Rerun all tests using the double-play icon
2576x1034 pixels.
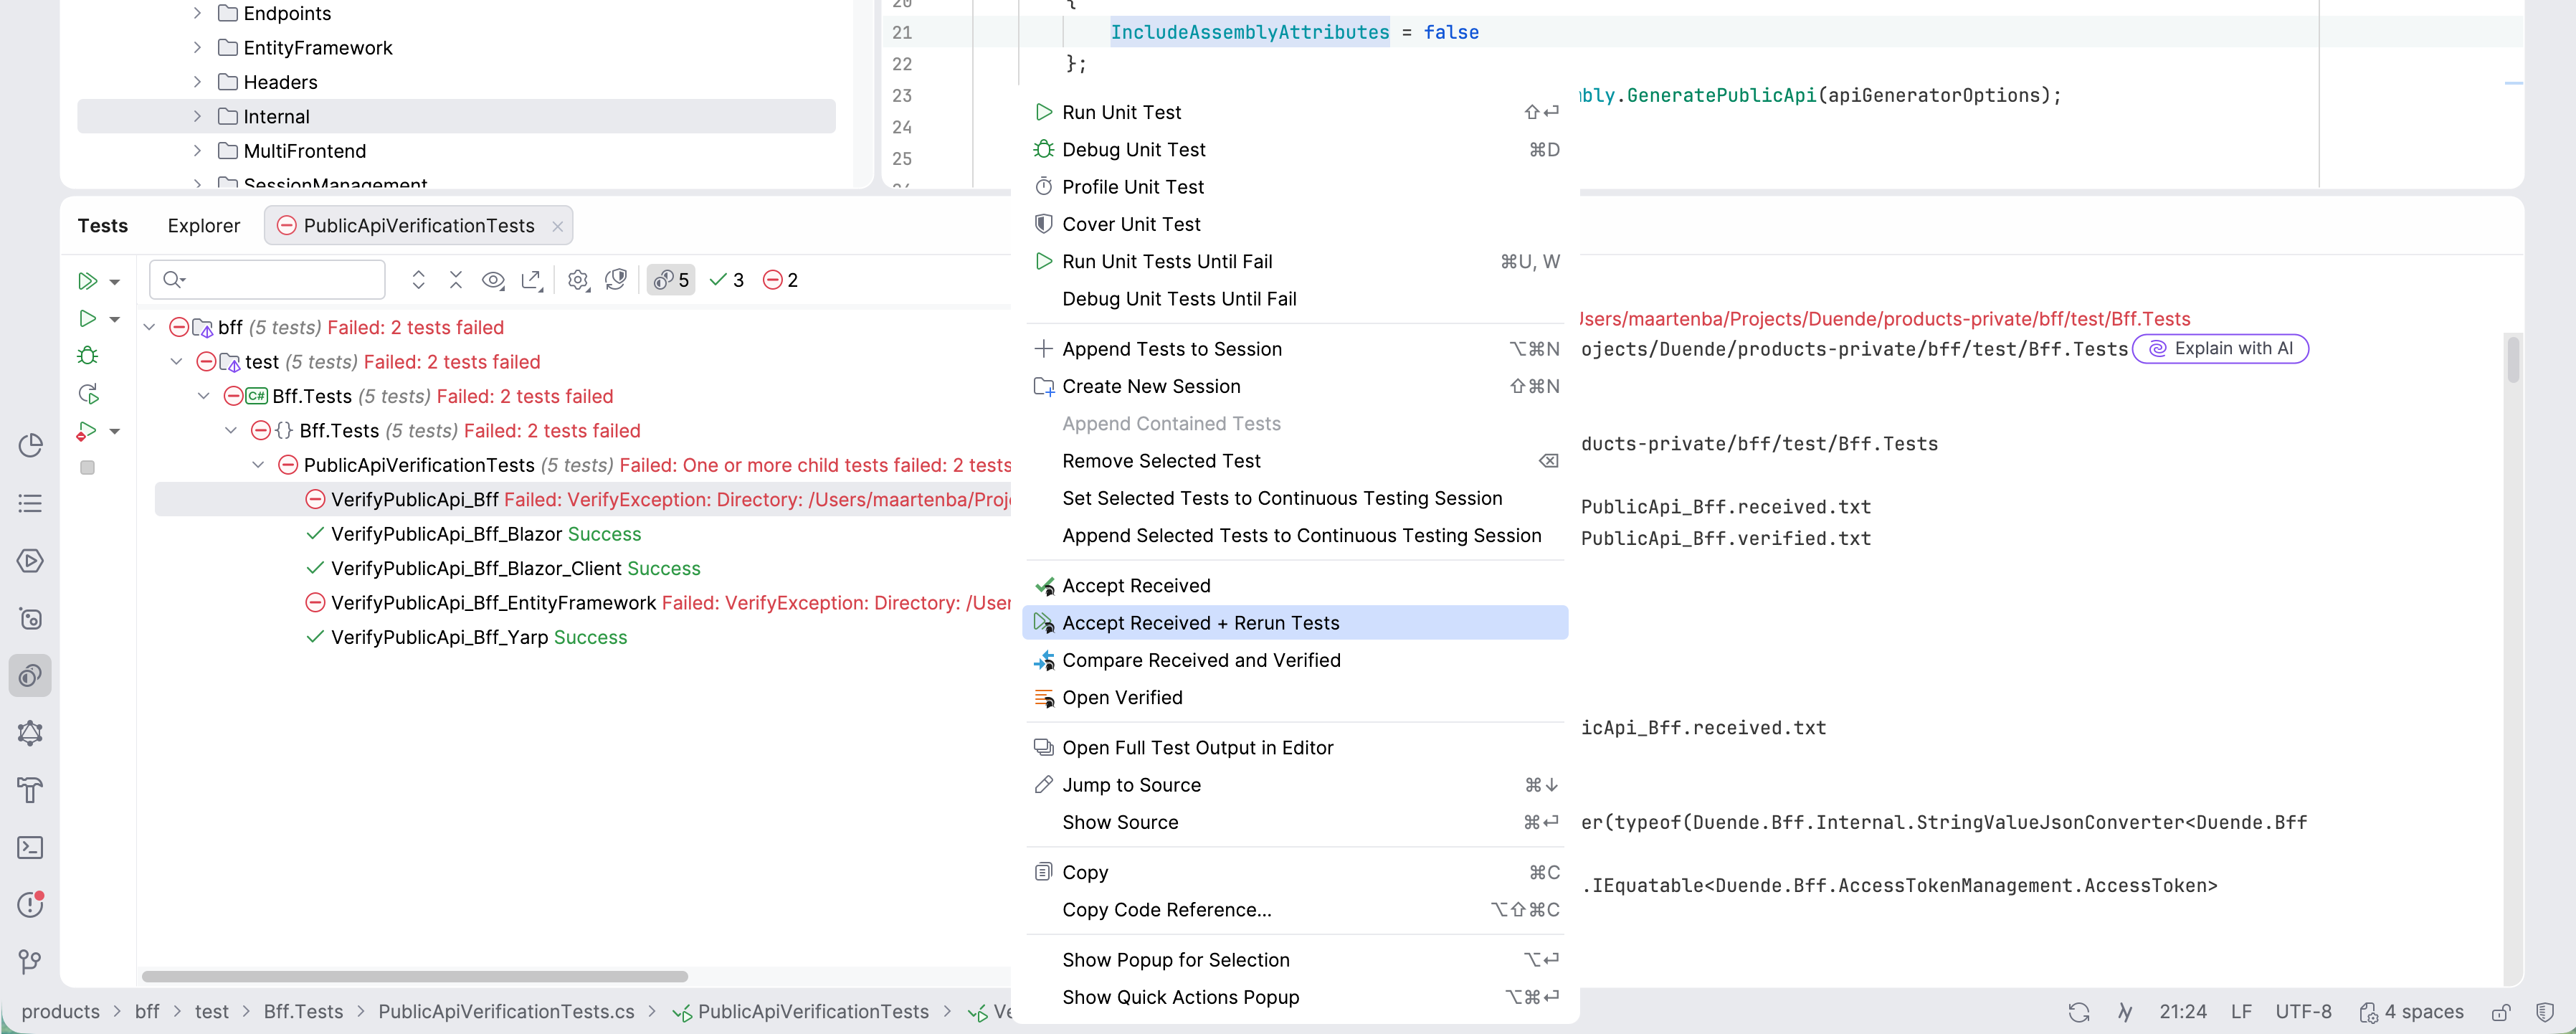tap(88, 281)
